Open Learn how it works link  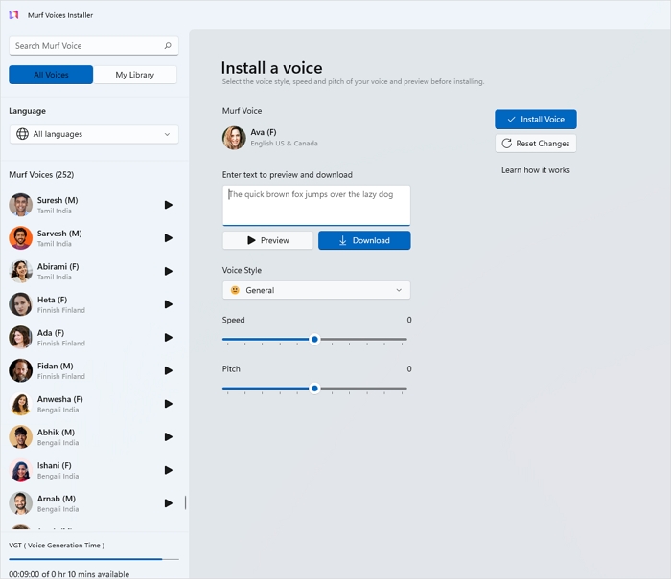coord(535,170)
